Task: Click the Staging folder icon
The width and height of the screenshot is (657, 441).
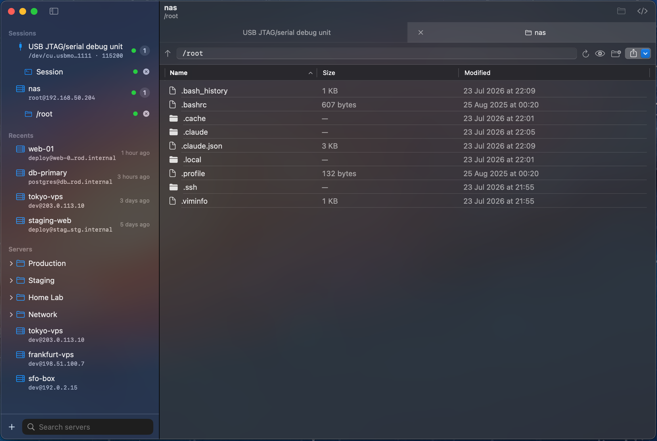Action: 20,280
